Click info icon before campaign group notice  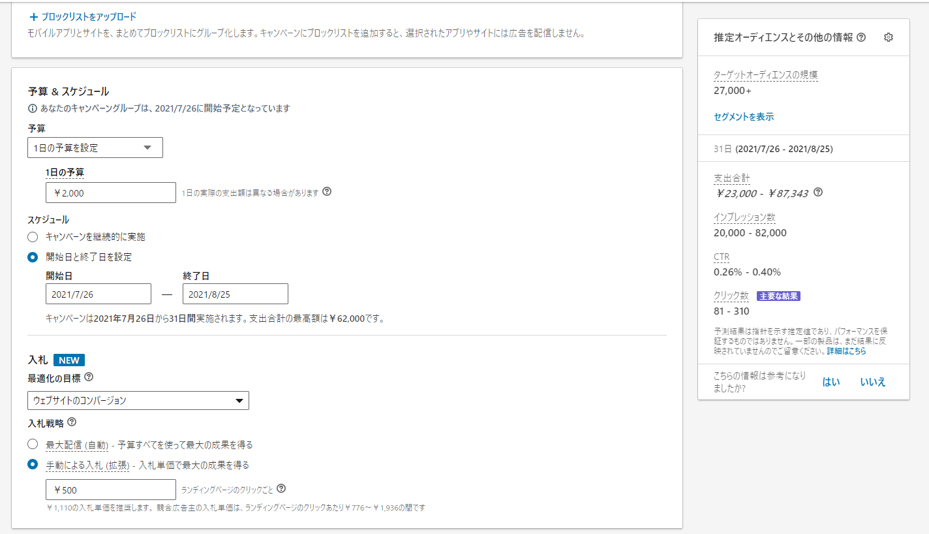click(x=33, y=108)
